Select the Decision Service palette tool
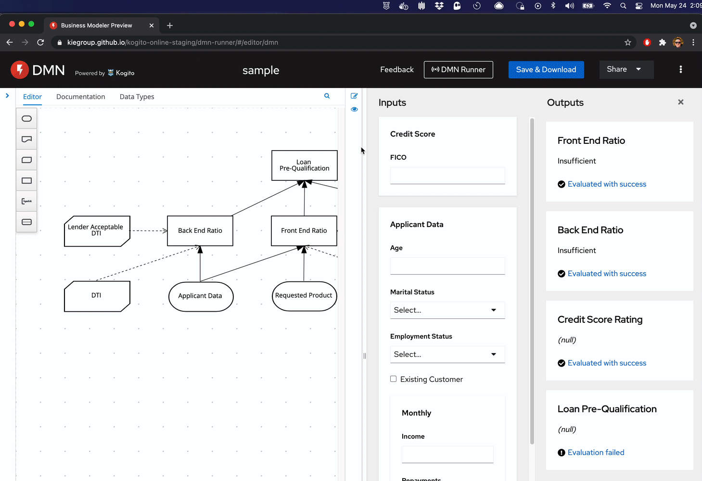This screenshot has height=481, width=702. click(x=27, y=222)
